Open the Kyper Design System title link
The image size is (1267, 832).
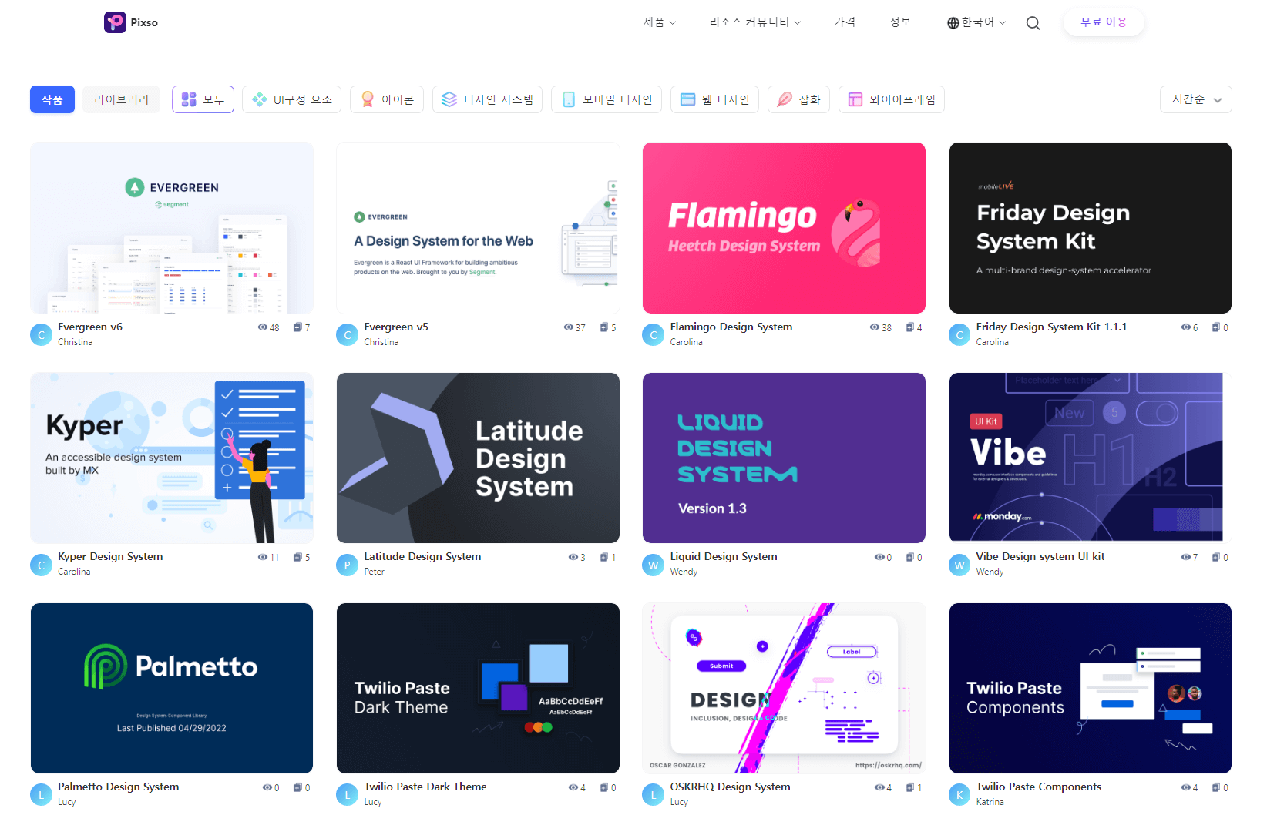[x=110, y=556]
